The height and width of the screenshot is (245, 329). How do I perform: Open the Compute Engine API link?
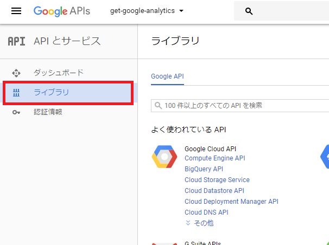(x=215, y=158)
